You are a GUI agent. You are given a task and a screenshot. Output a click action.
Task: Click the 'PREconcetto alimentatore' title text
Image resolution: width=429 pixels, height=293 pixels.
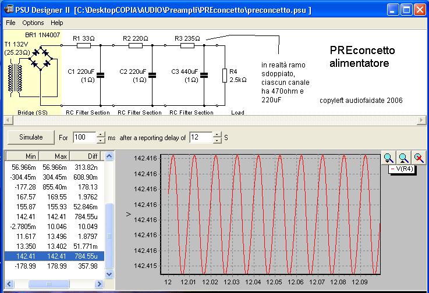pyautogui.click(x=362, y=56)
